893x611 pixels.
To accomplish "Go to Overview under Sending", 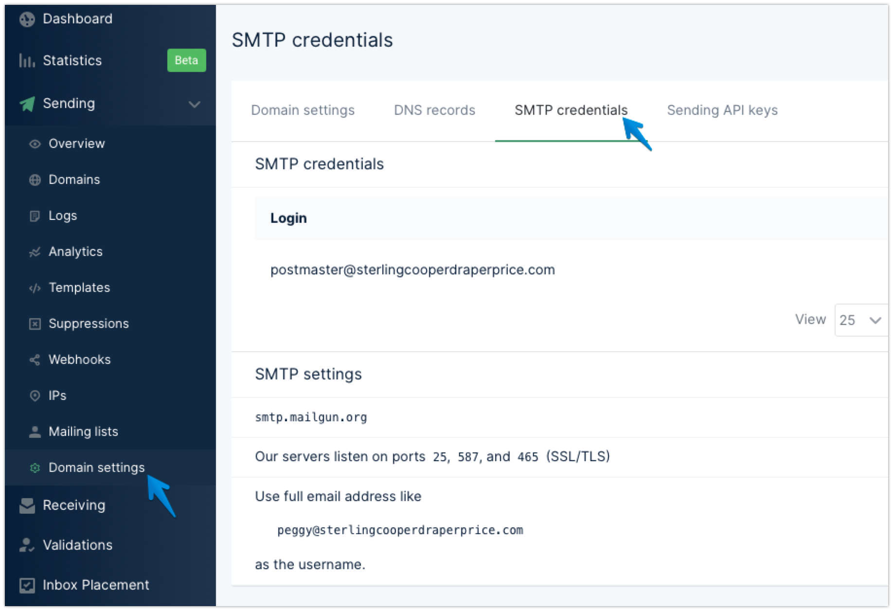I will (77, 144).
